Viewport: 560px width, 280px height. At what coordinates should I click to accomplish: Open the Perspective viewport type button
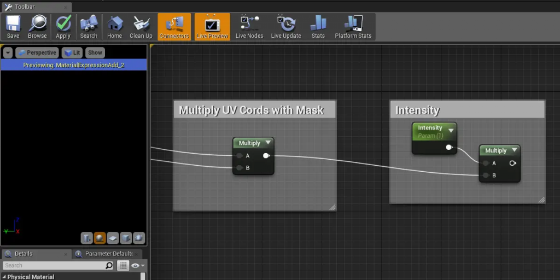pos(37,52)
